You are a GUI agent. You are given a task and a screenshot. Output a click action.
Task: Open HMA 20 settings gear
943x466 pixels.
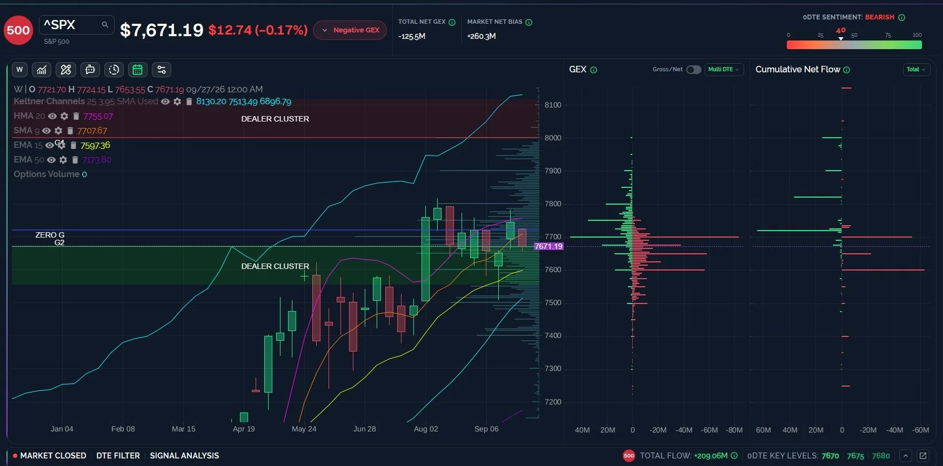tap(64, 116)
